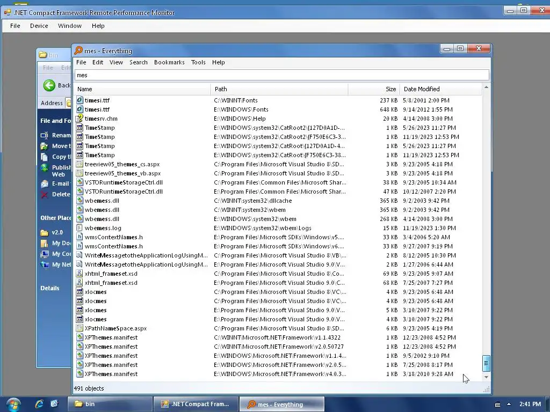Click scrollbar up arrow in results list
Viewport: 550px width, 412px height.
point(486,87)
